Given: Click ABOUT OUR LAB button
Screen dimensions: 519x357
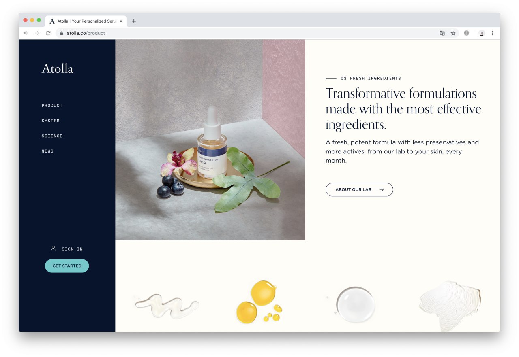Looking at the screenshot, I should coord(359,189).
